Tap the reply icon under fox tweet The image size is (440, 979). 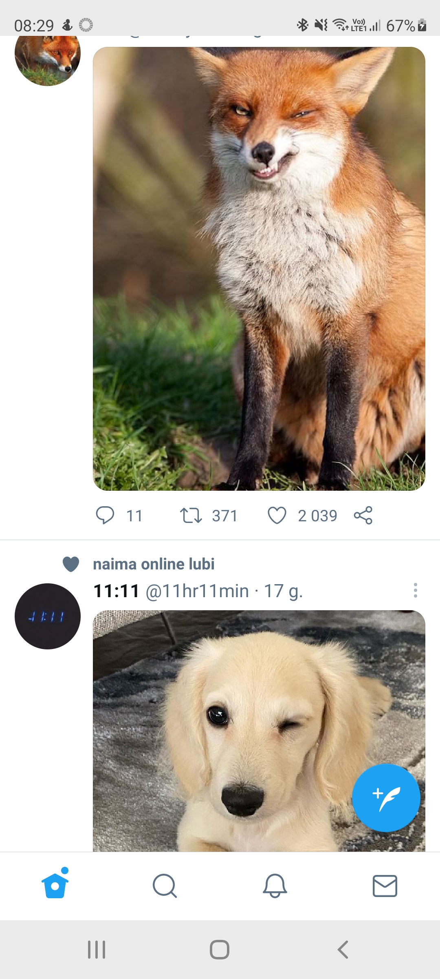(105, 515)
